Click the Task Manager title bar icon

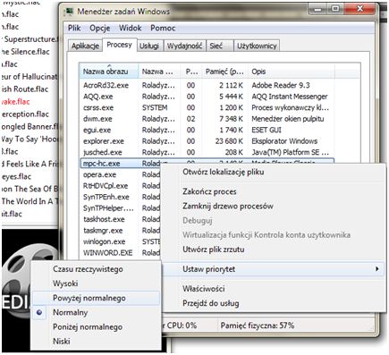[70, 12]
